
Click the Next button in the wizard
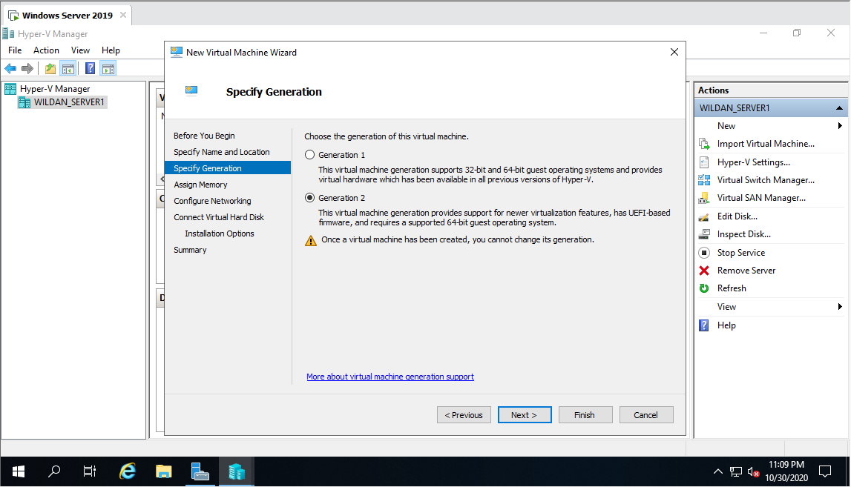(525, 414)
